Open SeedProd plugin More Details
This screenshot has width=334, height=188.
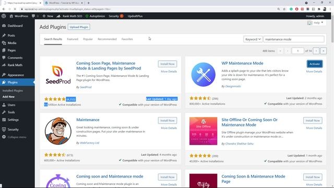169,72
